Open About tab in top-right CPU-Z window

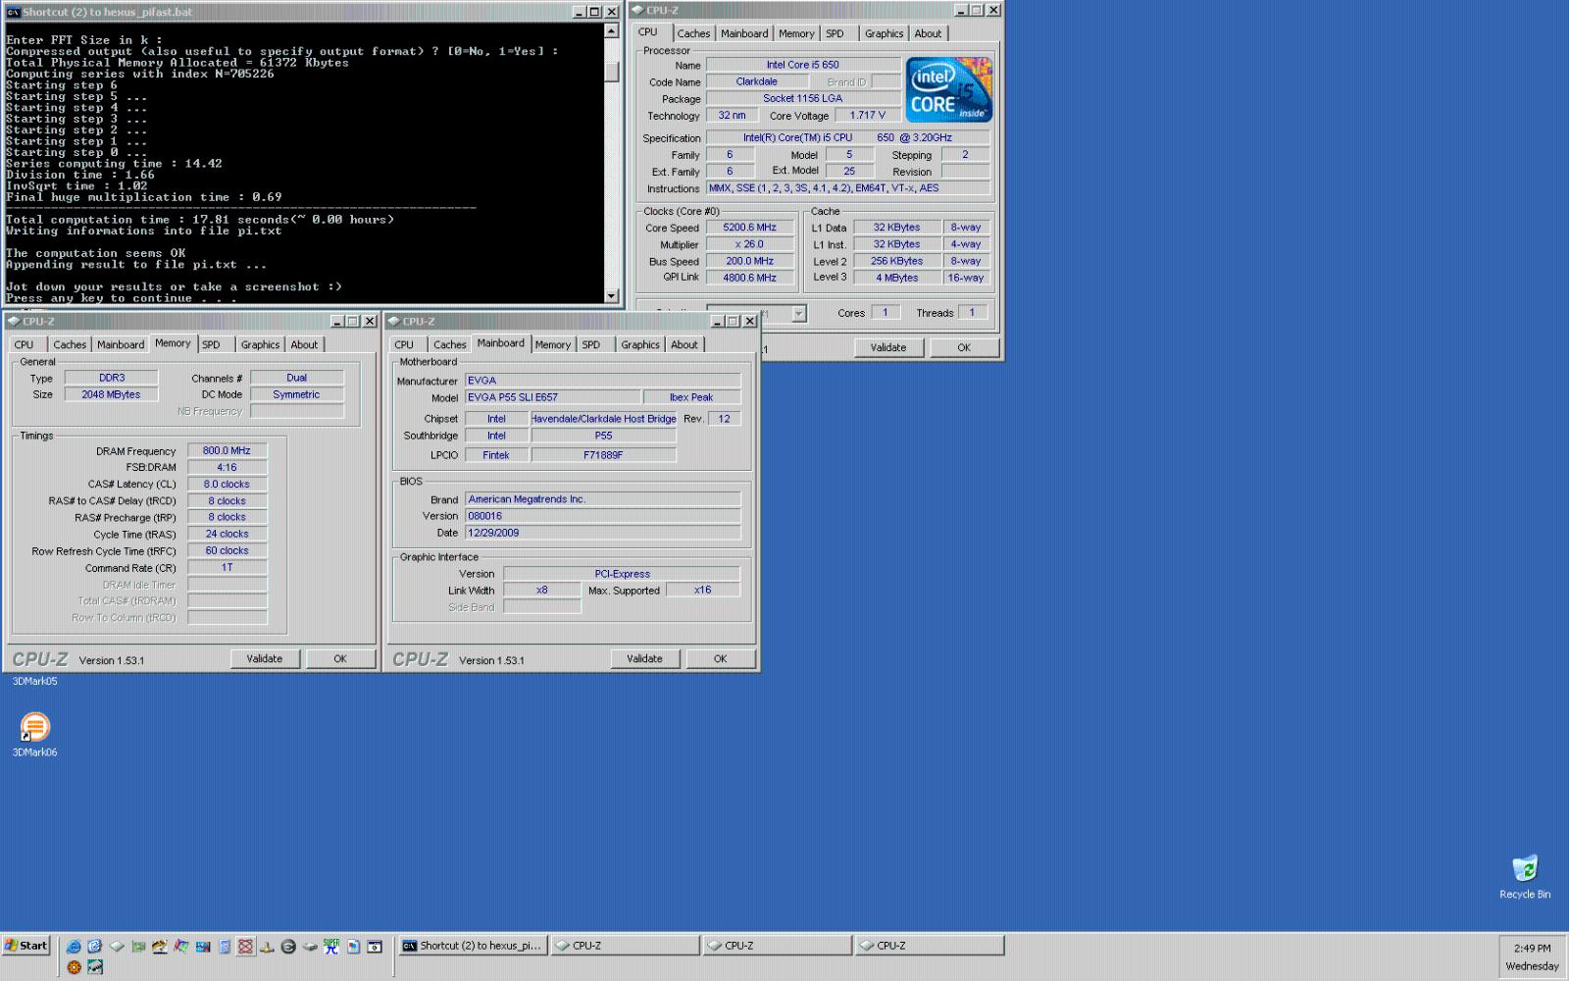click(x=928, y=33)
